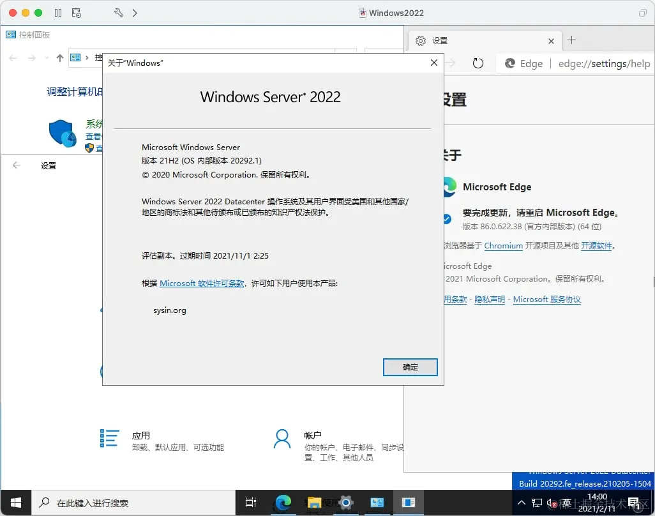Click the Edge address bar showing edge://settings/help

(603, 63)
